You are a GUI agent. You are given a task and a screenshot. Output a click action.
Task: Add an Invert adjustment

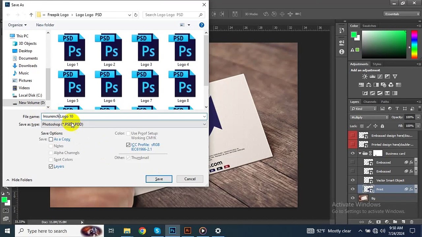(365, 93)
